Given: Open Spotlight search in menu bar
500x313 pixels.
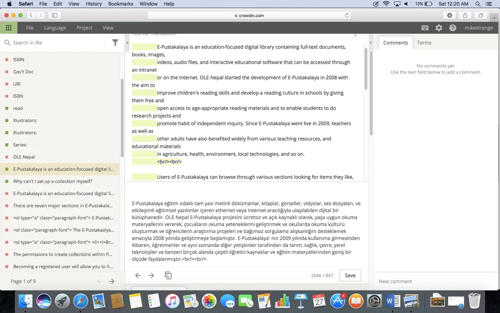Looking at the screenshot, I should (478, 4).
